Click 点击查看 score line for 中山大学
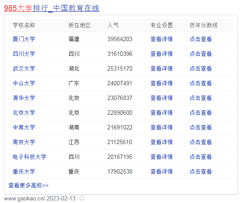 pyautogui.click(x=201, y=83)
